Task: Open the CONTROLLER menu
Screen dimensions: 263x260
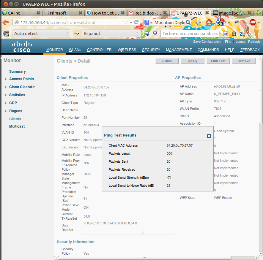Action: tap(99, 50)
